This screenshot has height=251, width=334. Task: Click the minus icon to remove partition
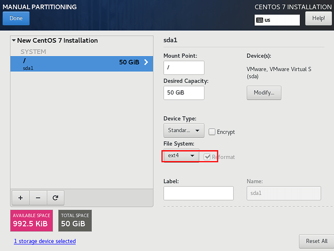[38, 198]
